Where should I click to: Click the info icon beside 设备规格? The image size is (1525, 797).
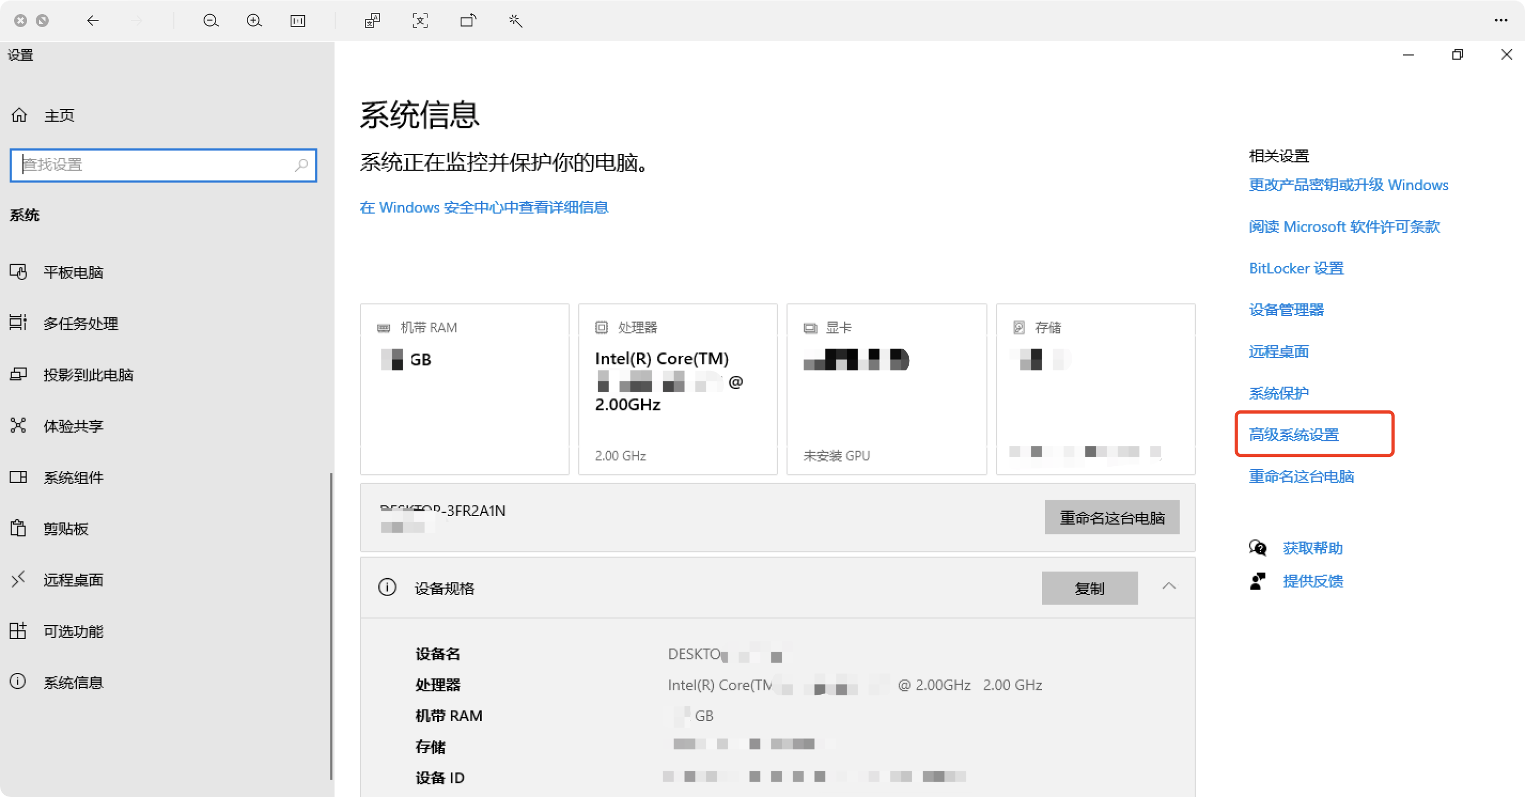click(x=387, y=587)
